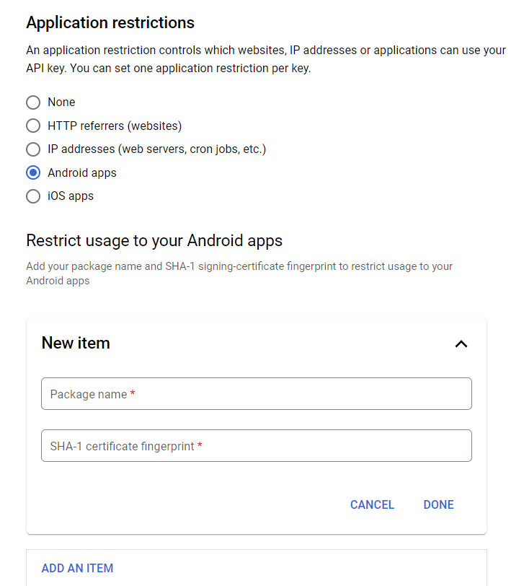The width and height of the screenshot is (524, 586).
Task: Focus the SHA-1 certificate fingerprint field
Action: point(256,446)
